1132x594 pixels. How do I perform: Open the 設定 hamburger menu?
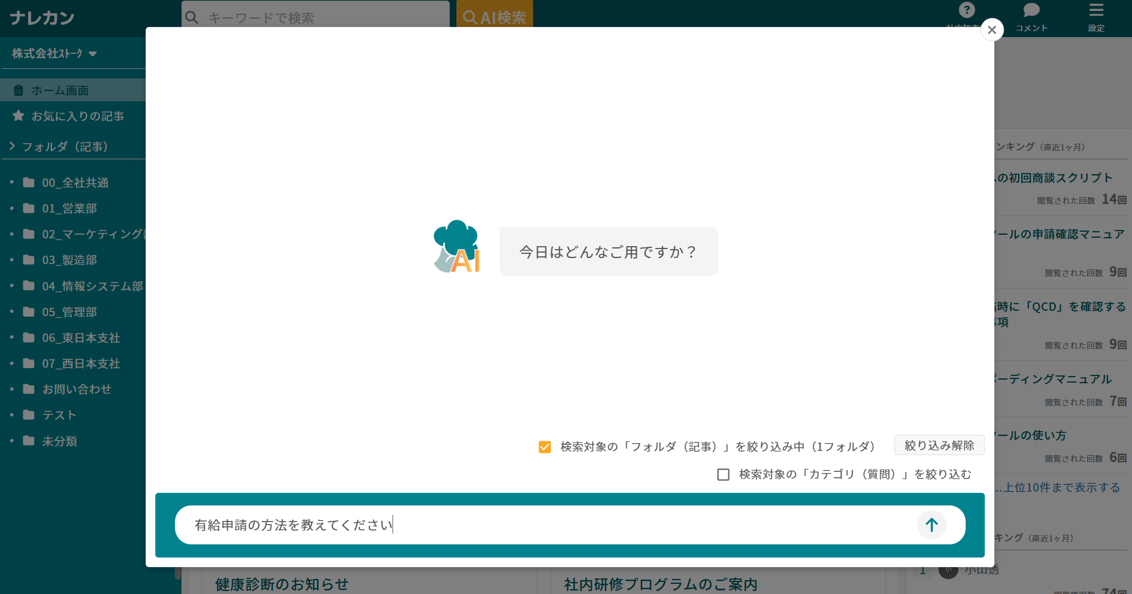1096,9
